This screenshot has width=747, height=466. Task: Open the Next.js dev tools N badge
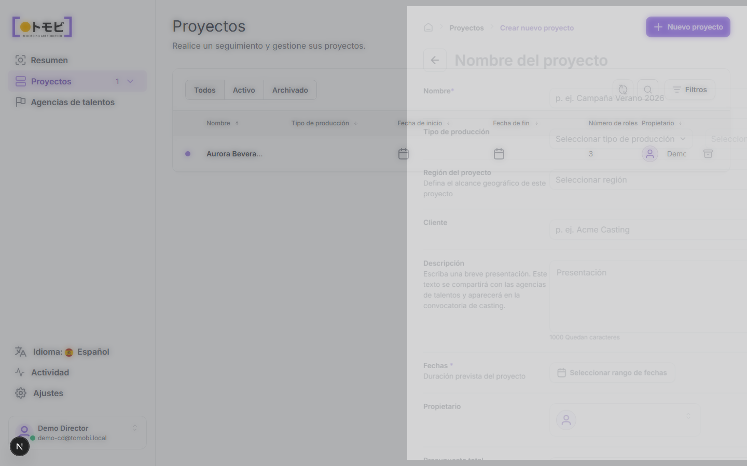(20, 446)
